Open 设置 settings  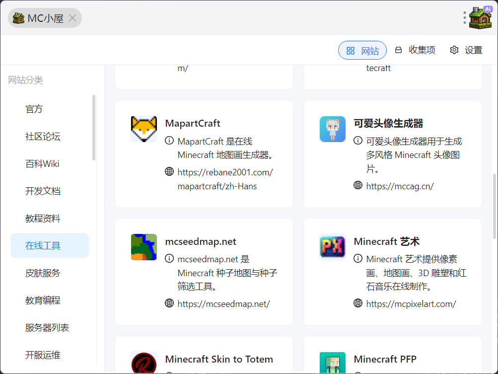pos(466,50)
